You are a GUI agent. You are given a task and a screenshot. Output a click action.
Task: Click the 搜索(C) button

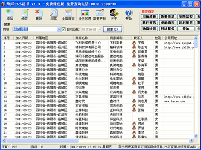[113, 29]
